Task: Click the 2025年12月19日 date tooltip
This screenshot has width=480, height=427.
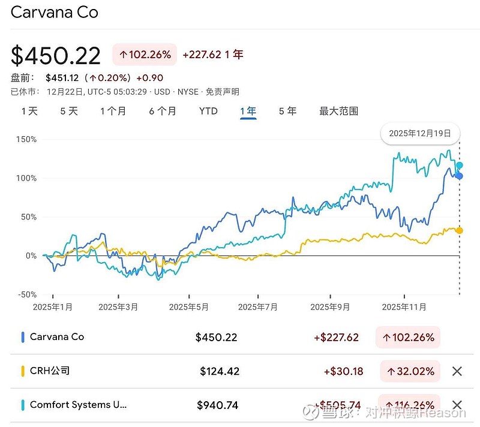Action: (420, 133)
